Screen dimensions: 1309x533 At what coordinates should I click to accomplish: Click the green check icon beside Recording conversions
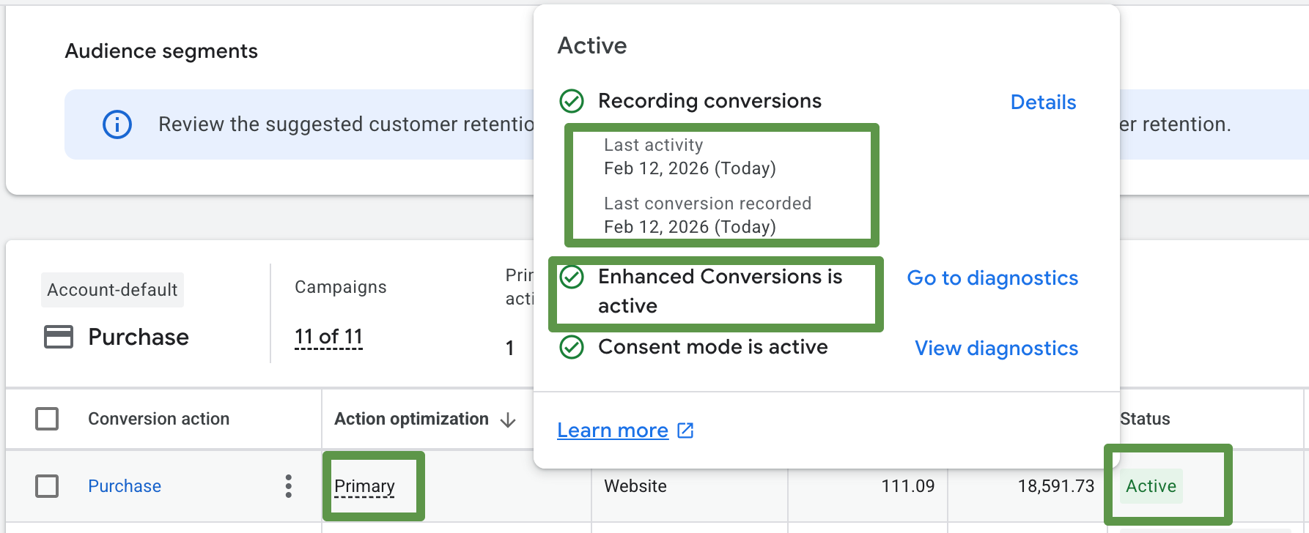[x=572, y=101]
